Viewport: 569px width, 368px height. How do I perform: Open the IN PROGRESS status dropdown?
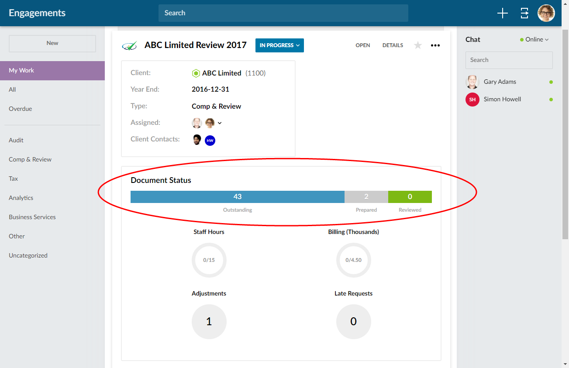(x=279, y=45)
